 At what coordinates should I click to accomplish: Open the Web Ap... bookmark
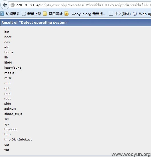142,14
